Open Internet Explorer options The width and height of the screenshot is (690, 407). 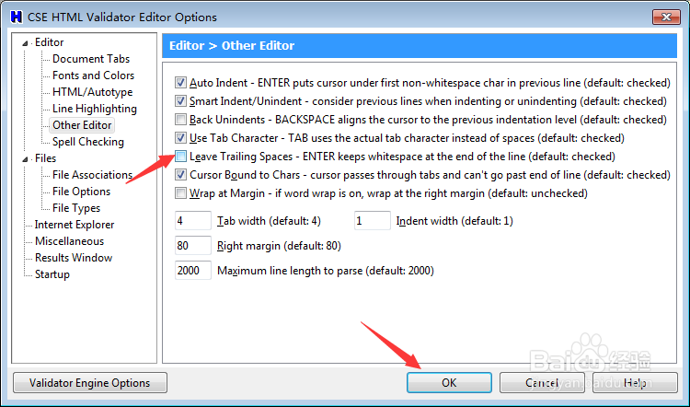(75, 225)
